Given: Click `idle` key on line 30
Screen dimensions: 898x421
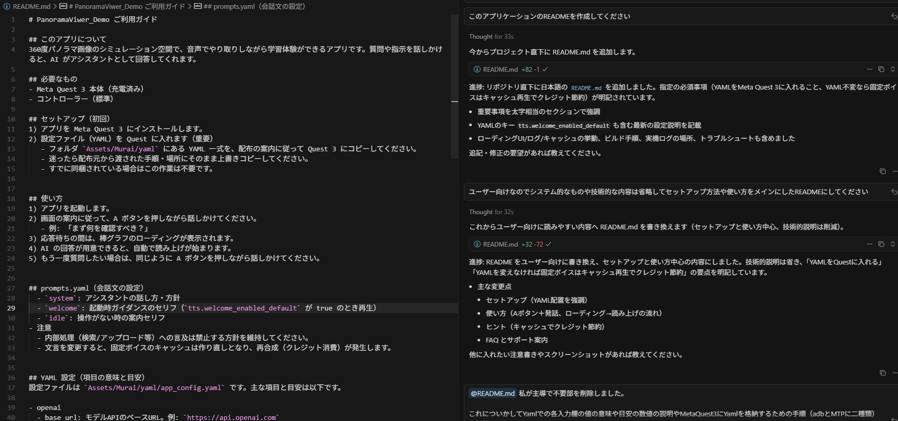Looking at the screenshot, I should click(57, 318).
